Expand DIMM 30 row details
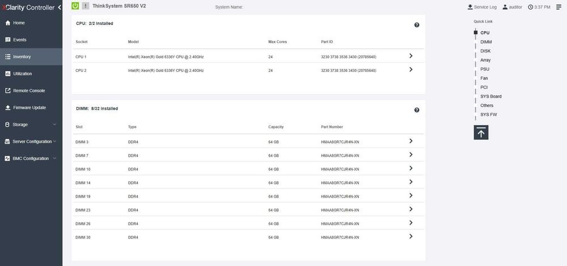The width and height of the screenshot is (567, 266). 411,237
